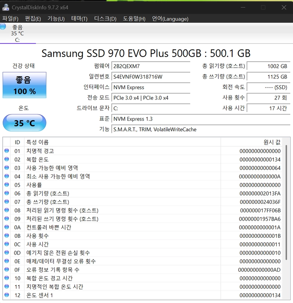Click the status icon for 01 치명적 경고
293x303 pixels.
[x=7, y=151]
